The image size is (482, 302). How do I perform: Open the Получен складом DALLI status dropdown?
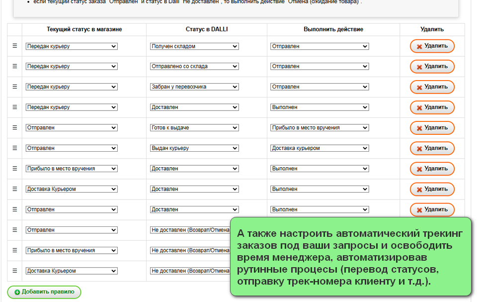(194, 46)
